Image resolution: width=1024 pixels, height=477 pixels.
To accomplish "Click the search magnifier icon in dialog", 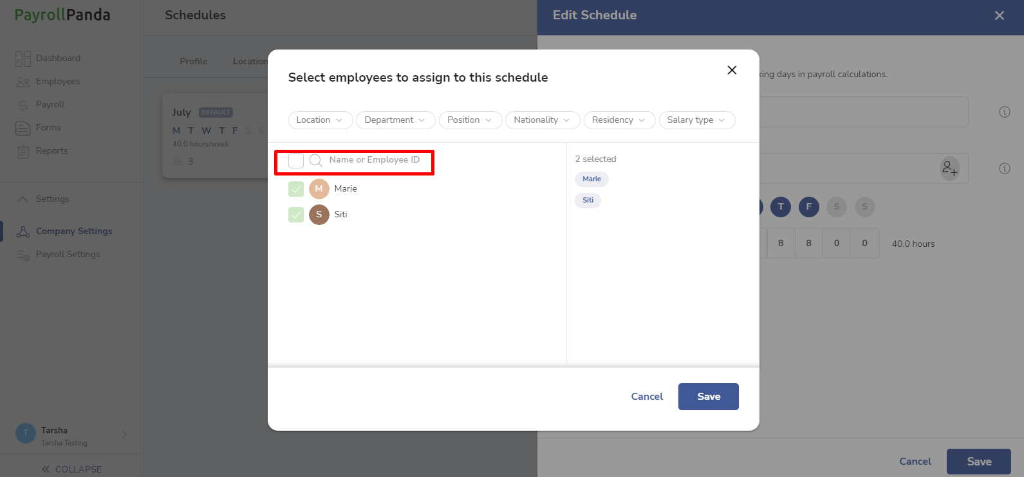I will click(x=315, y=160).
